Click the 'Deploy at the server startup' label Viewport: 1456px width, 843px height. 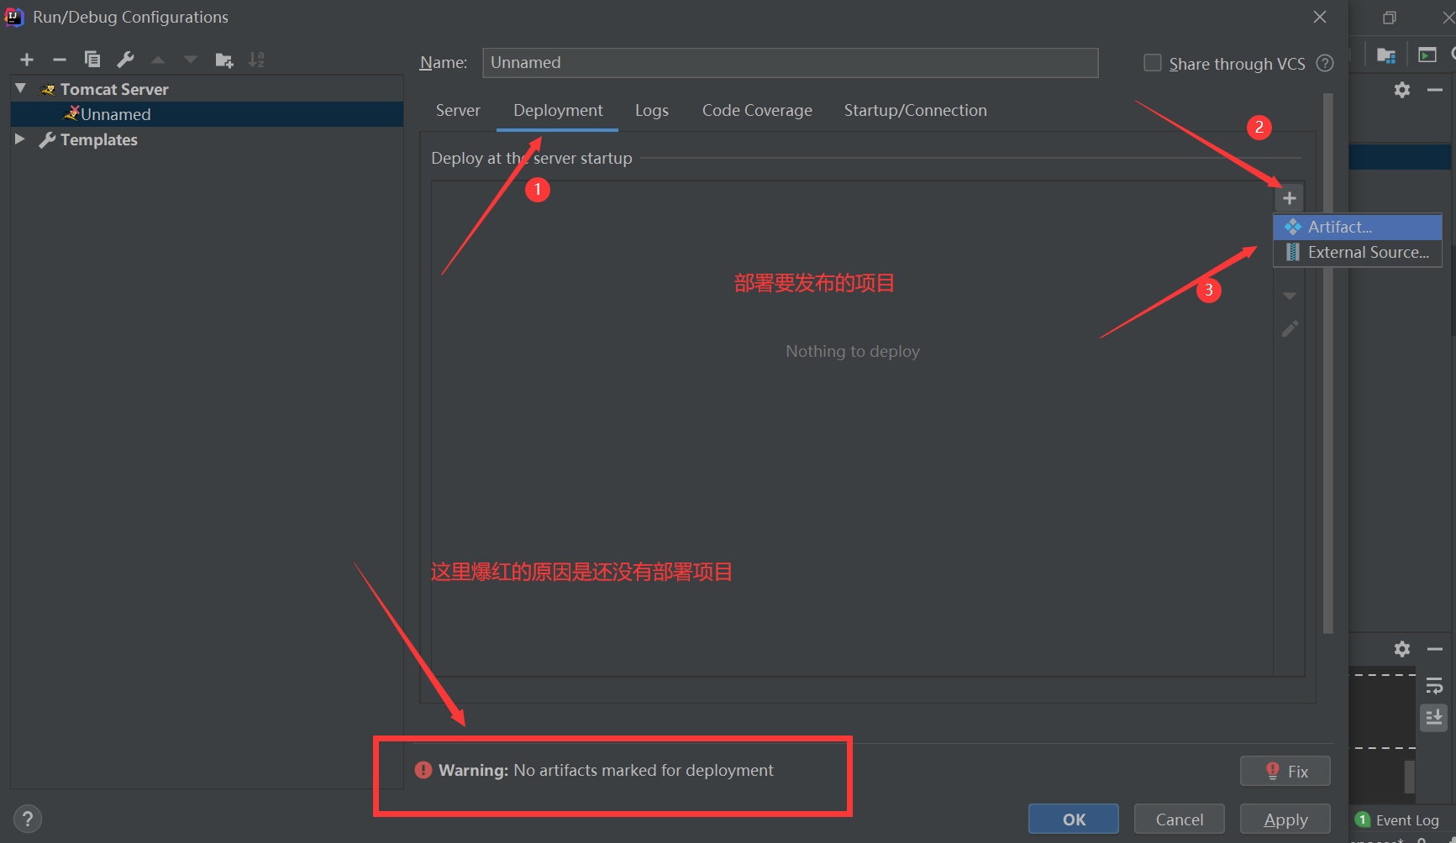point(532,158)
